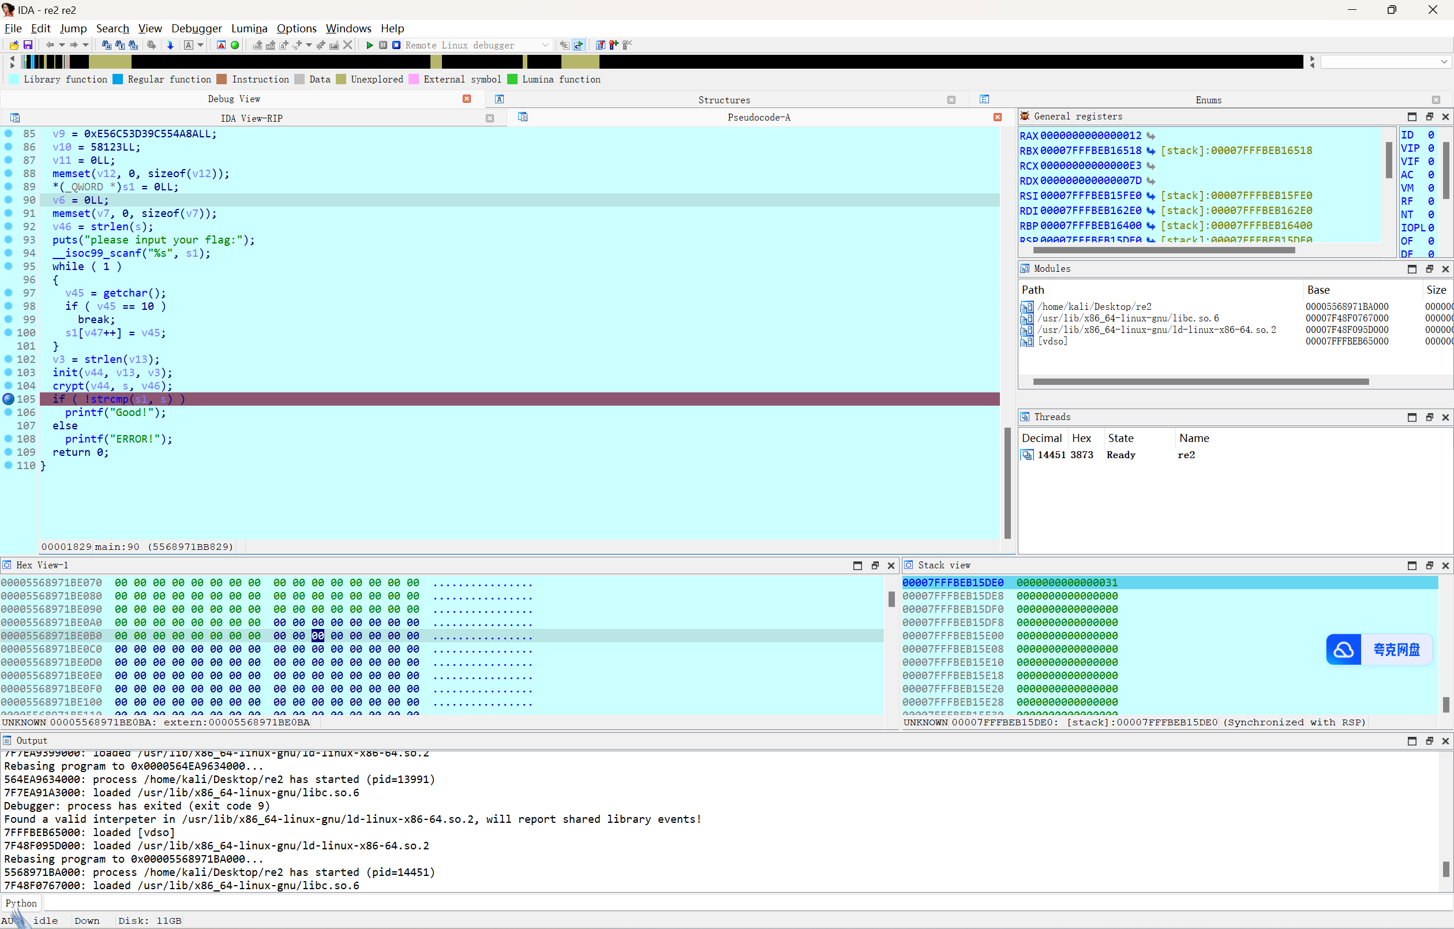Click the breakpoint list toolbar icon
Screen dimensions: 1454x929
(600, 46)
